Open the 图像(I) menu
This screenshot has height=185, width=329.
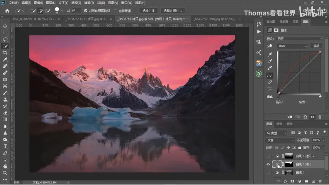tap(38, 3)
